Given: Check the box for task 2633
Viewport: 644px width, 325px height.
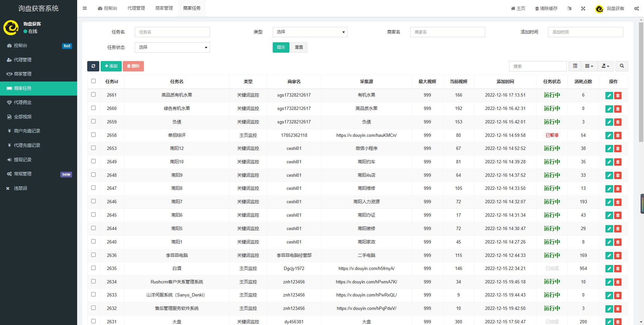Looking at the screenshot, I should (x=93, y=294).
